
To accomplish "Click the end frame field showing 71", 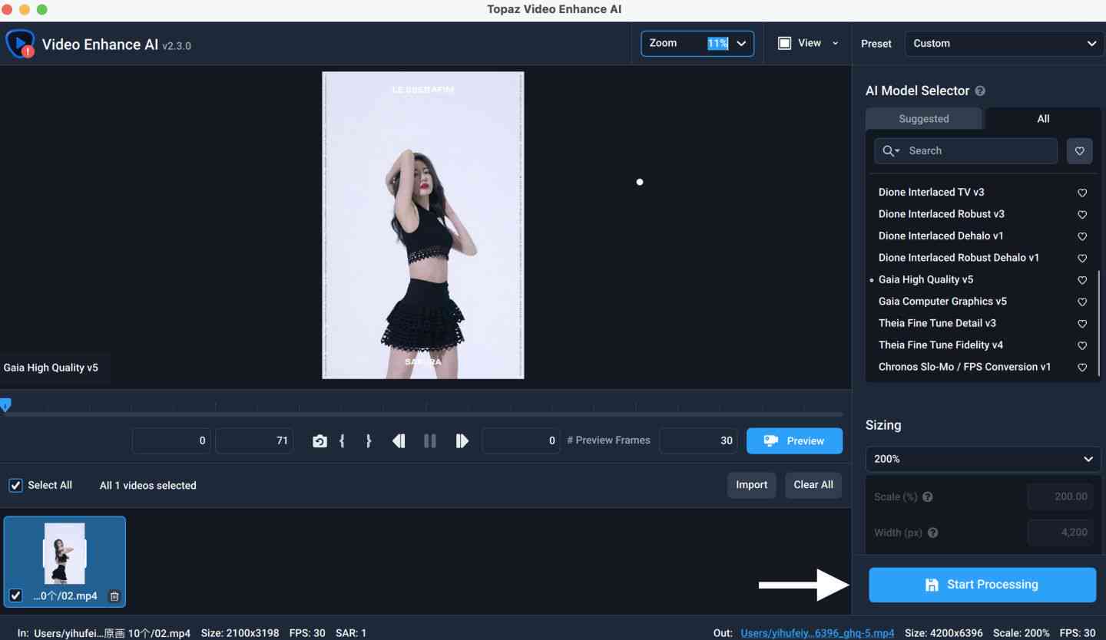I will (x=254, y=441).
